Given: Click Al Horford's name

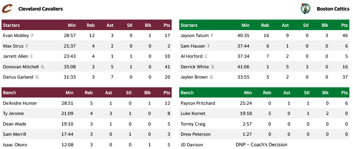Looking at the screenshot, I should (x=192, y=56).
